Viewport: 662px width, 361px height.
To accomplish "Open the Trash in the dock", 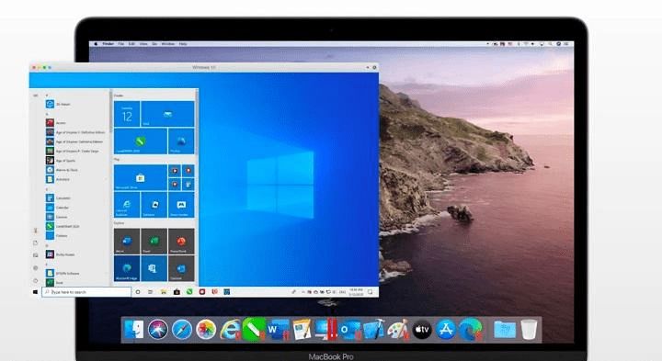I will point(529,330).
